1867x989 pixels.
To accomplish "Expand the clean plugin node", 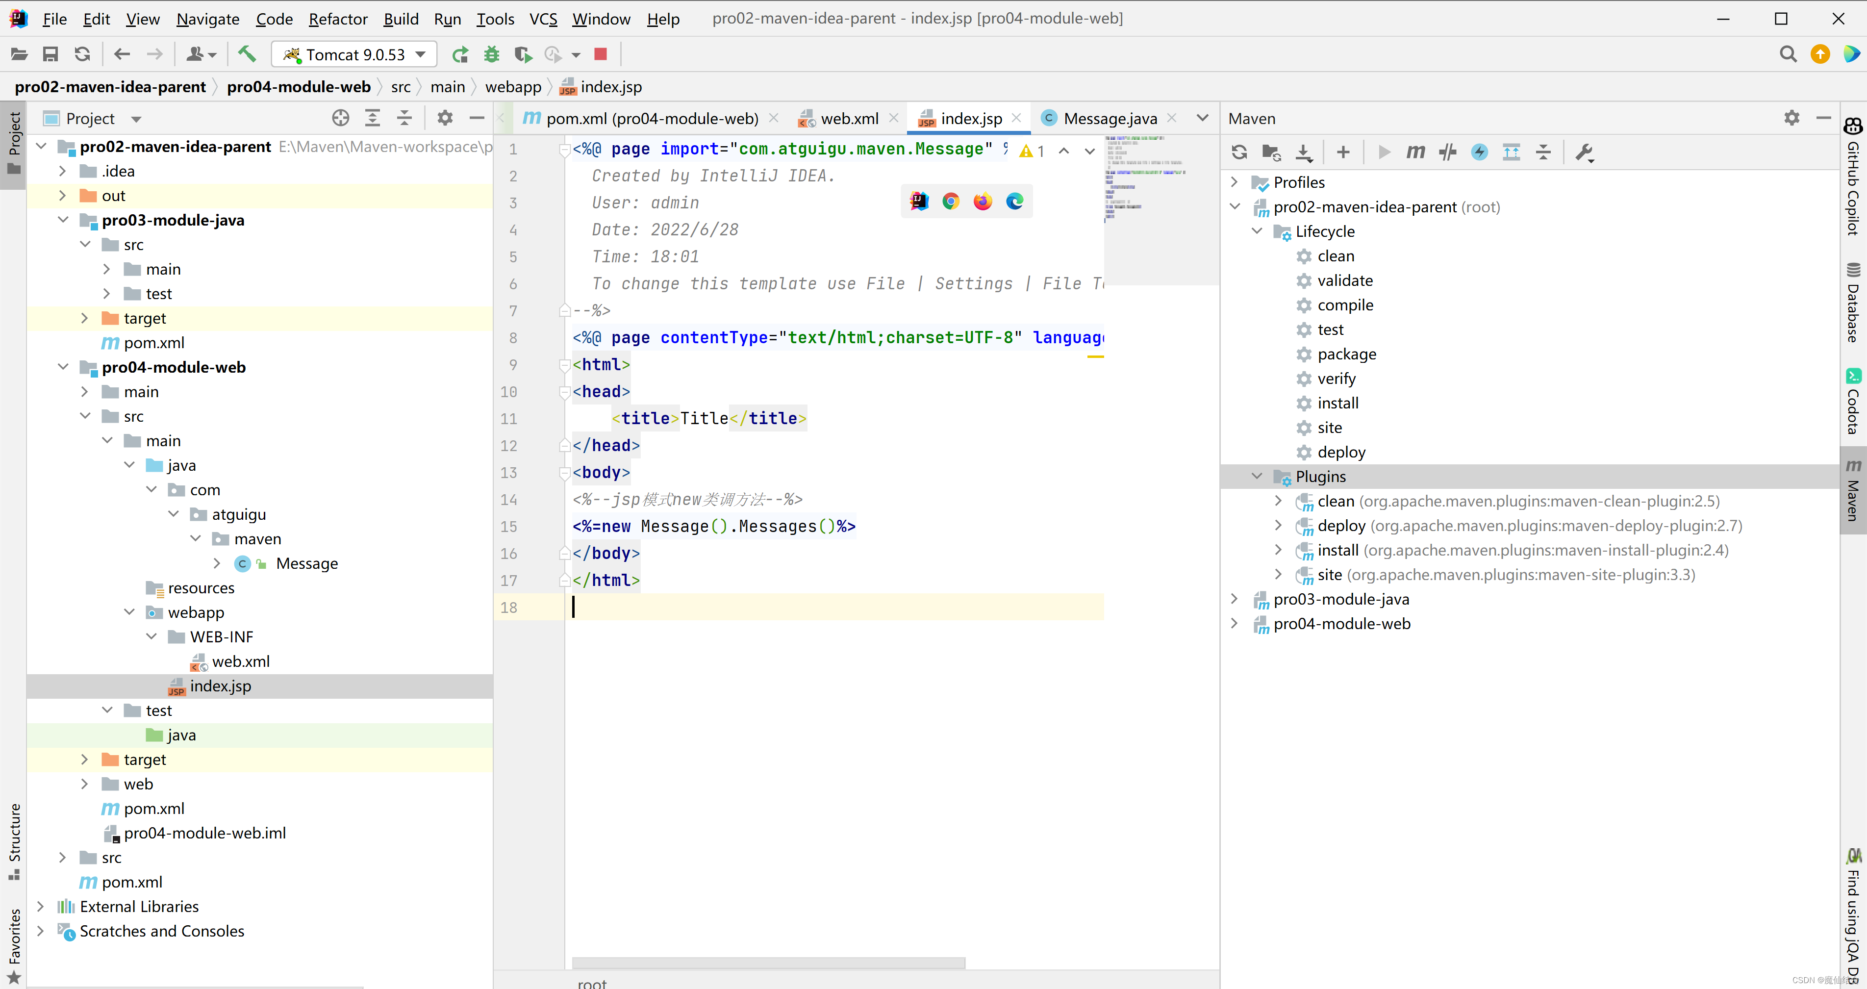I will click(x=1279, y=501).
